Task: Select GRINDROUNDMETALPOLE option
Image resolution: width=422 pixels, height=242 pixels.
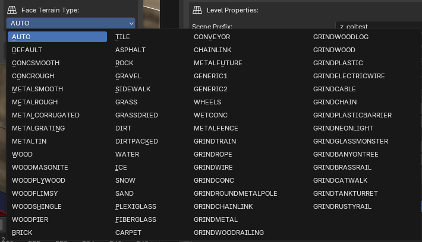Action: tap(235, 193)
